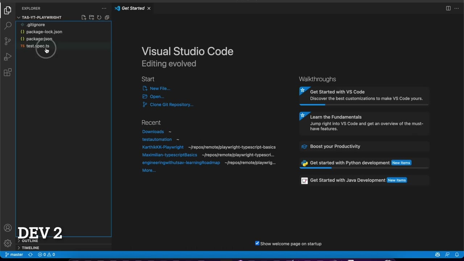
Task: Open the KarthikKK-Playwright recent project
Action: click(163, 147)
